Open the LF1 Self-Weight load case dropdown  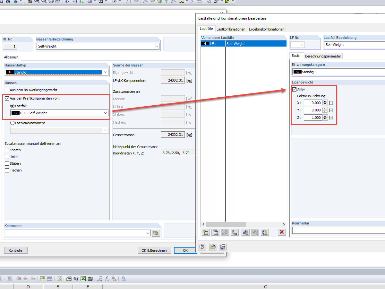click(105, 113)
